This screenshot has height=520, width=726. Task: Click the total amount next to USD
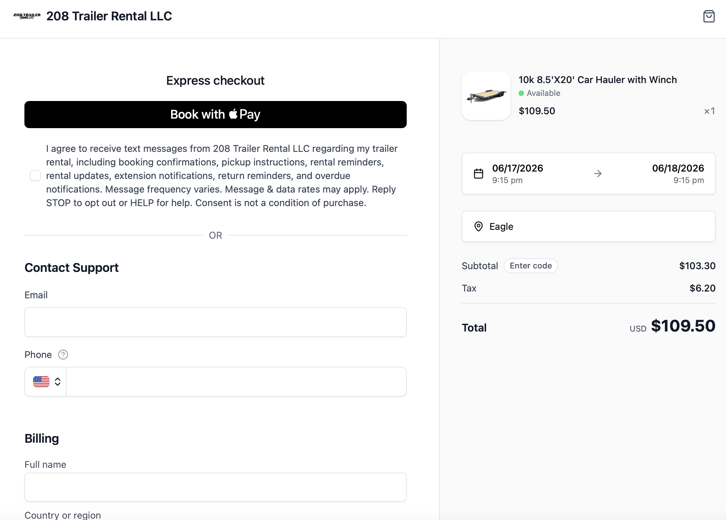(683, 326)
